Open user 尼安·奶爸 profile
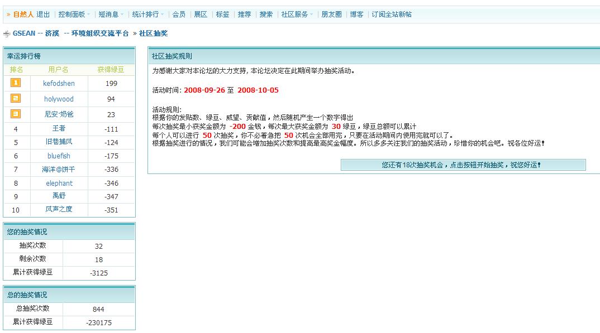 pos(59,114)
